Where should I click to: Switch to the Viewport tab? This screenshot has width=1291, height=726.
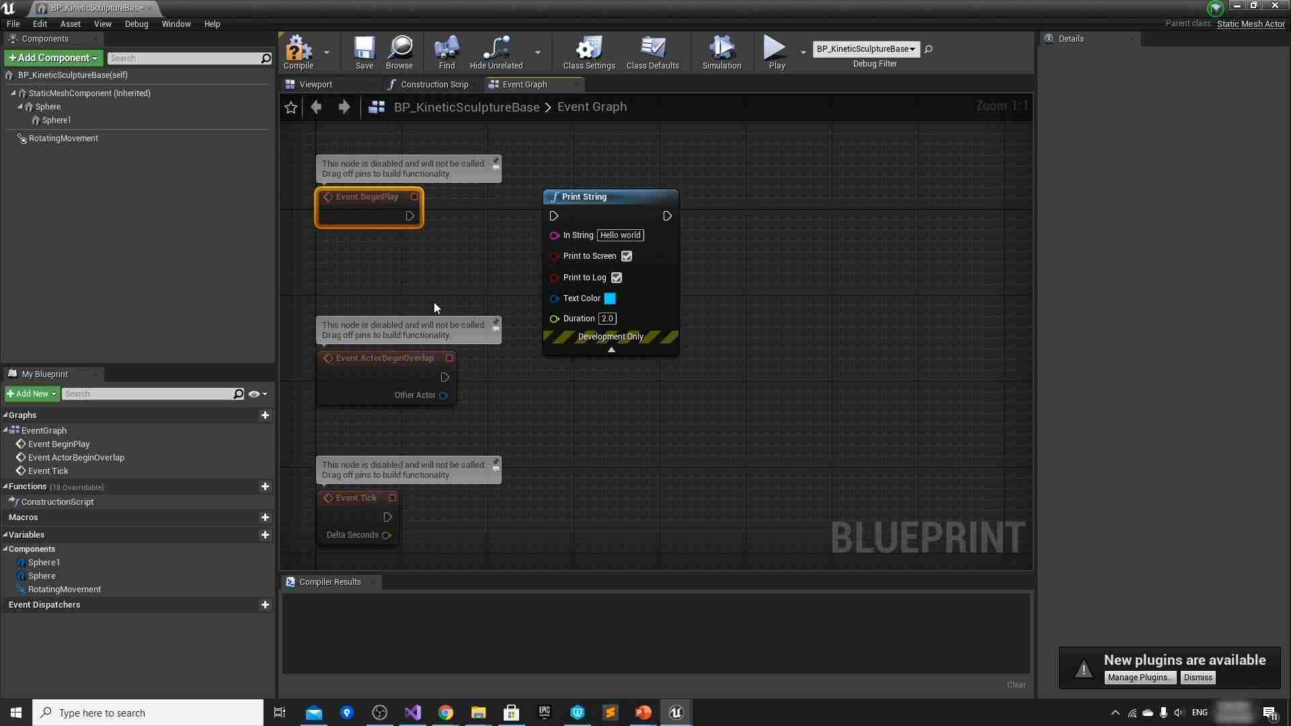click(315, 85)
